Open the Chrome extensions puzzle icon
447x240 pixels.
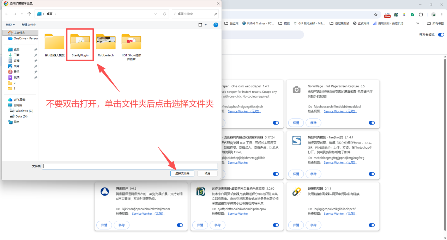[x=421, y=15]
